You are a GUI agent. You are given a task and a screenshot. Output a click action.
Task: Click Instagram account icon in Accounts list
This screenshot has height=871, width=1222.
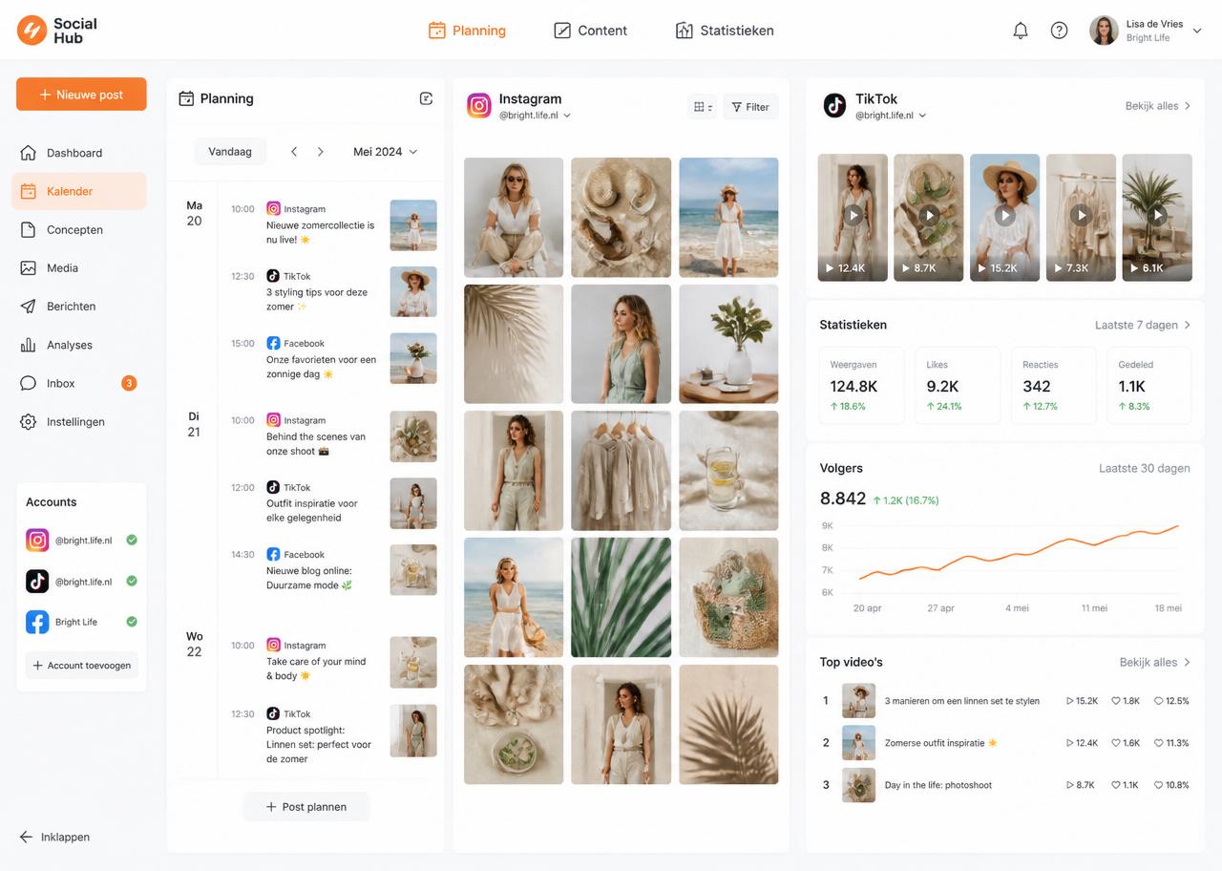point(37,541)
